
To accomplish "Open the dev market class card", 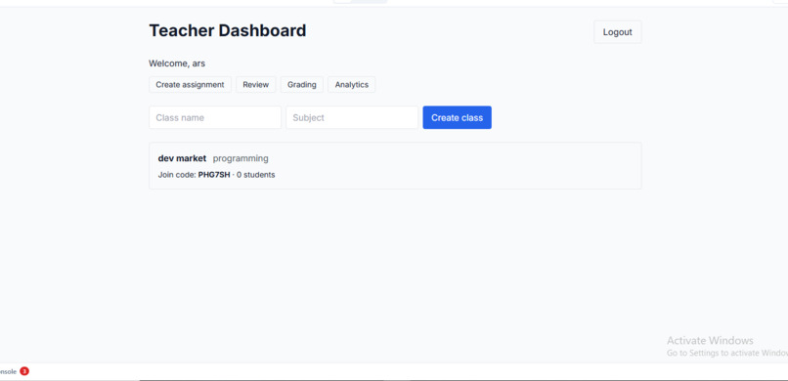I will pyautogui.click(x=395, y=166).
